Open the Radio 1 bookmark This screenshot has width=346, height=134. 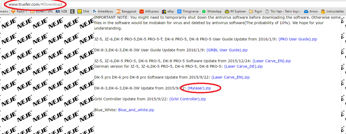point(19,11)
